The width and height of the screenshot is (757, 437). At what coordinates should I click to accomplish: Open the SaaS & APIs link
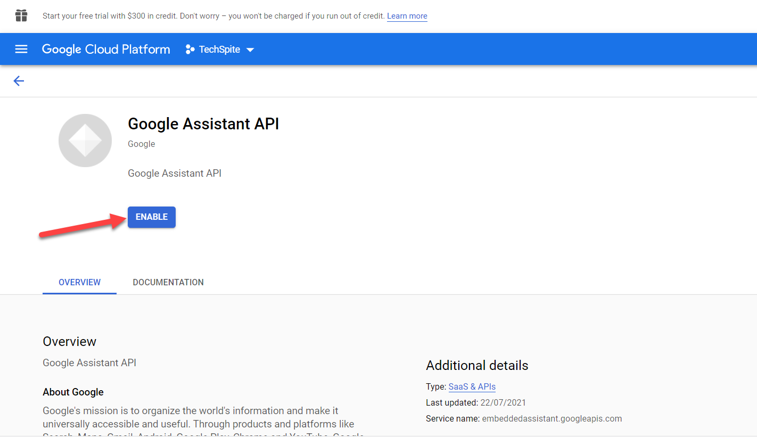point(472,386)
